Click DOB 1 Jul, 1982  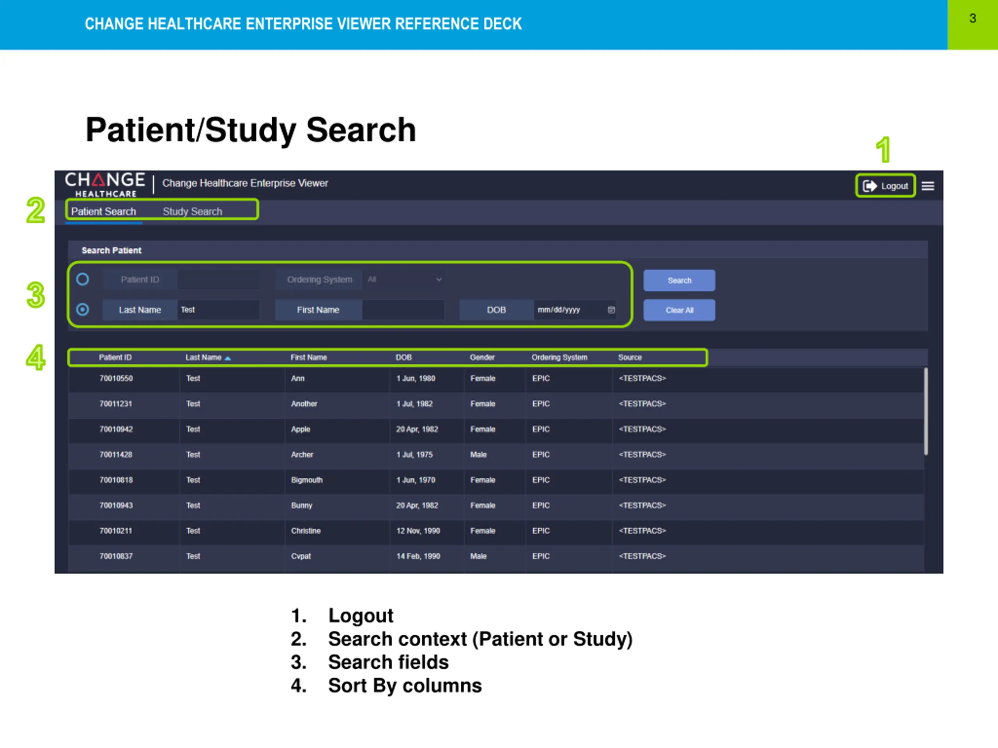point(414,404)
